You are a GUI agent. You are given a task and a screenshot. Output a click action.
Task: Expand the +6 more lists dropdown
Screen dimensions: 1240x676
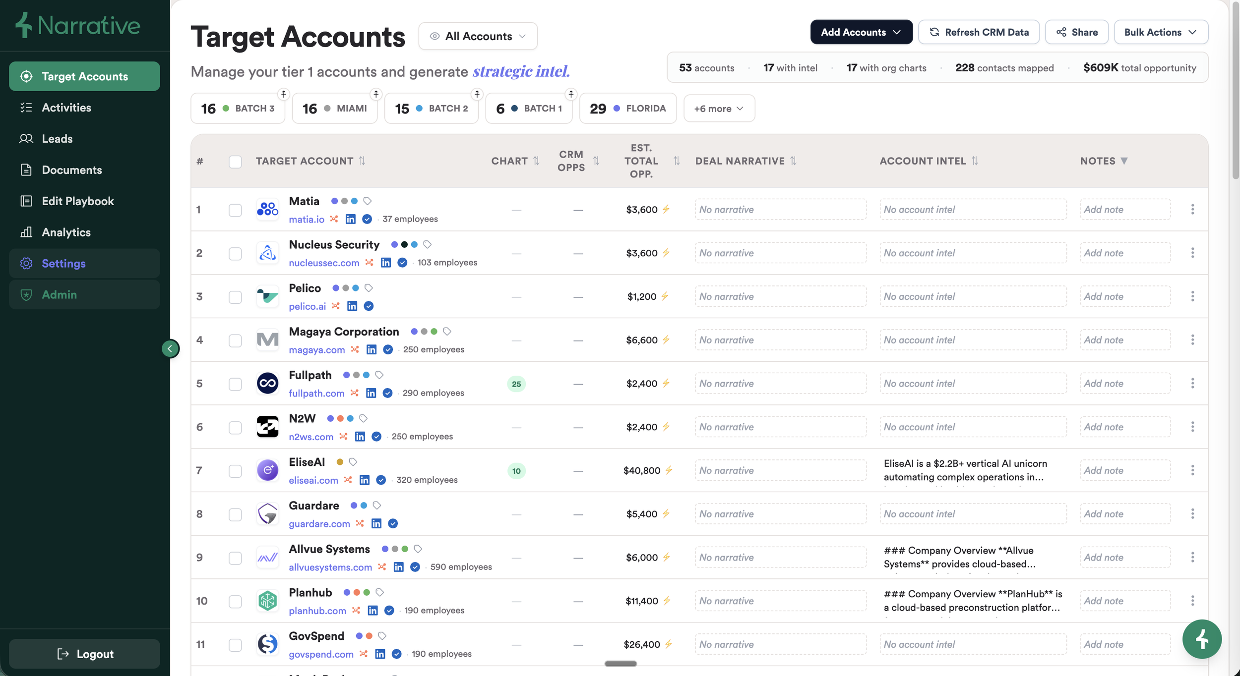(x=719, y=109)
